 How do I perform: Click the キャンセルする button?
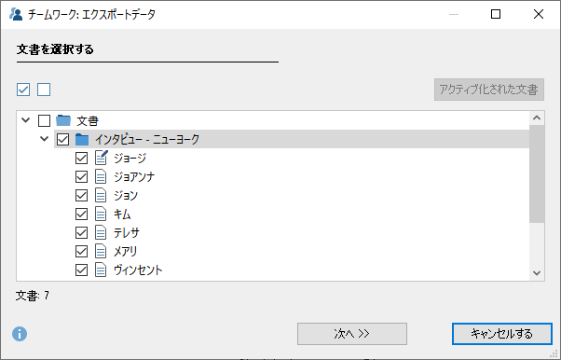[x=502, y=334]
